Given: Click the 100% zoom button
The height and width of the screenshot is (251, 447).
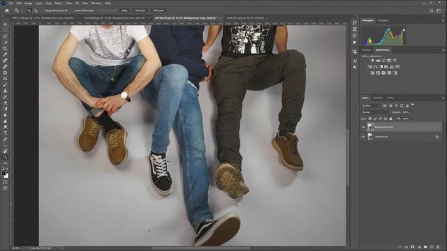Looking at the screenshot, I should click(x=124, y=10).
